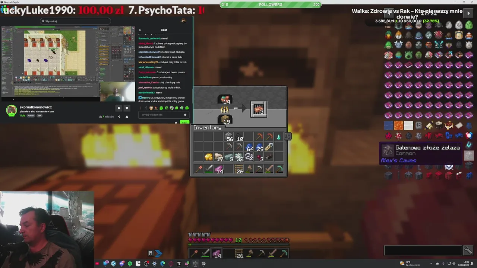Select lapis stack of 29 in inventory
The width and height of the screenshot is (477, 268).
[x=259, y=147]
